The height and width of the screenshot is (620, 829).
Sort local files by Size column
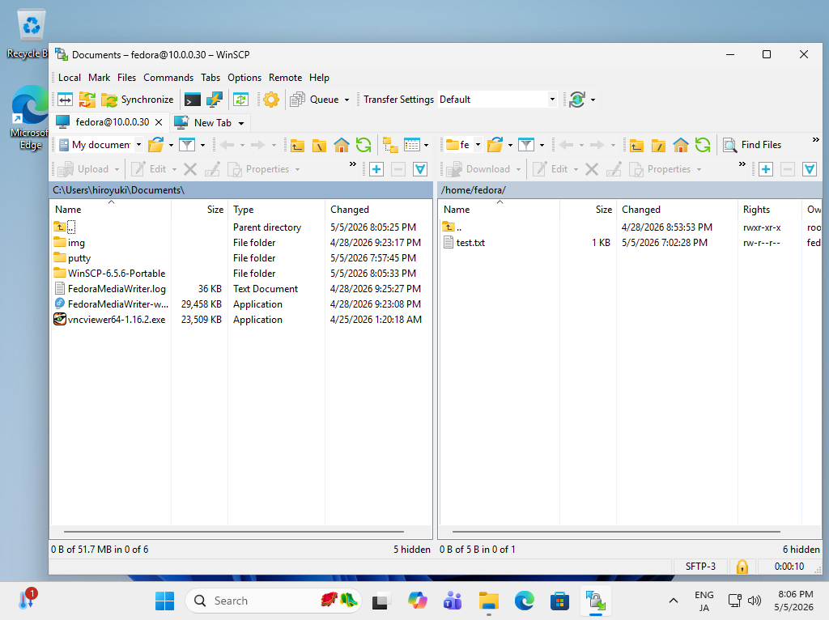click(200, 210)
